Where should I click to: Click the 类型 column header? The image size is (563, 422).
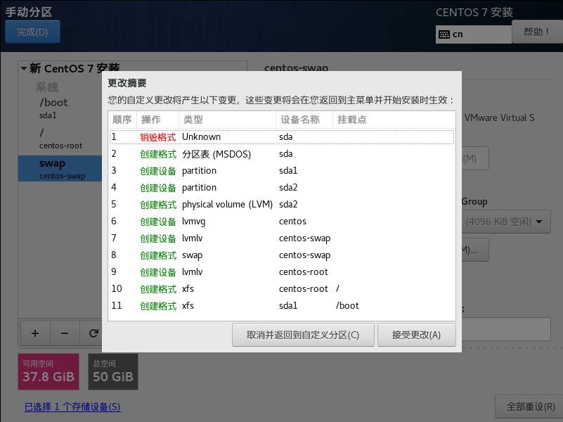pos(227,120)
